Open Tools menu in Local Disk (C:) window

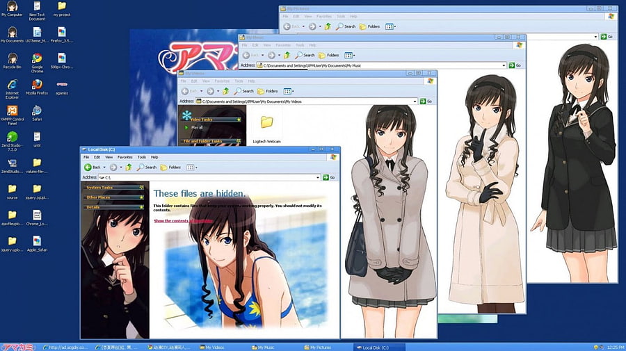(x=142, y=157)
